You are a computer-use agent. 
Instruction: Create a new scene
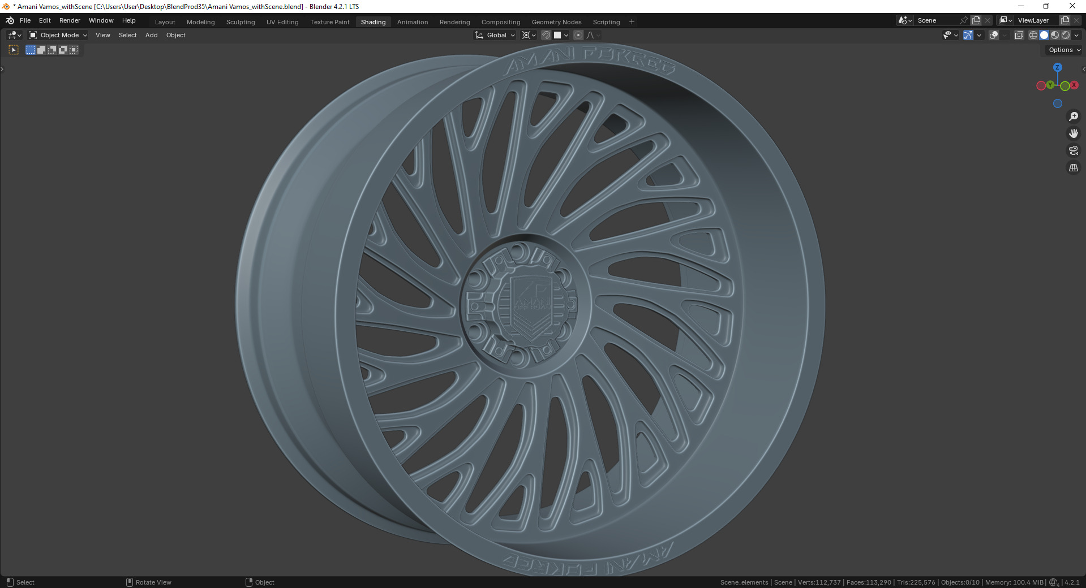(976, 20)
